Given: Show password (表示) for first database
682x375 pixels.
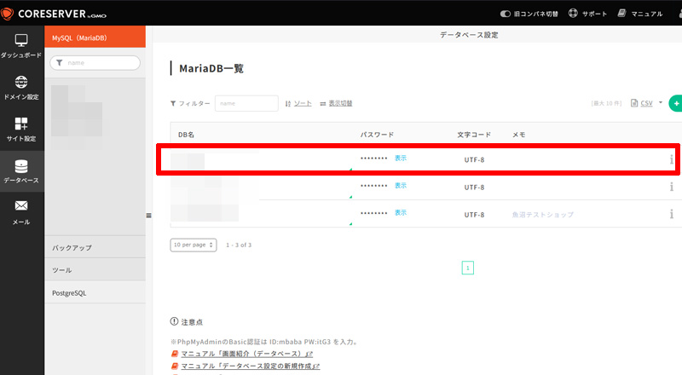Looking at the screenshot, I should coord(401,159).
